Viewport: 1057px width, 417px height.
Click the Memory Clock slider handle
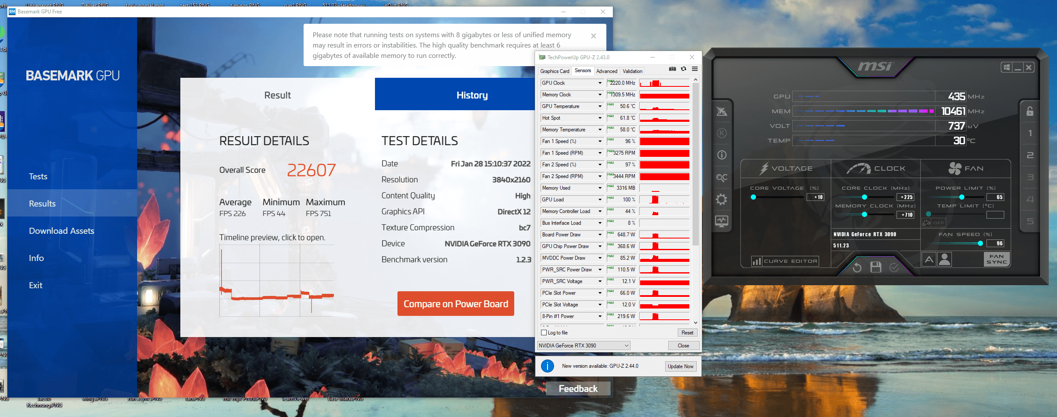(864, 214)
